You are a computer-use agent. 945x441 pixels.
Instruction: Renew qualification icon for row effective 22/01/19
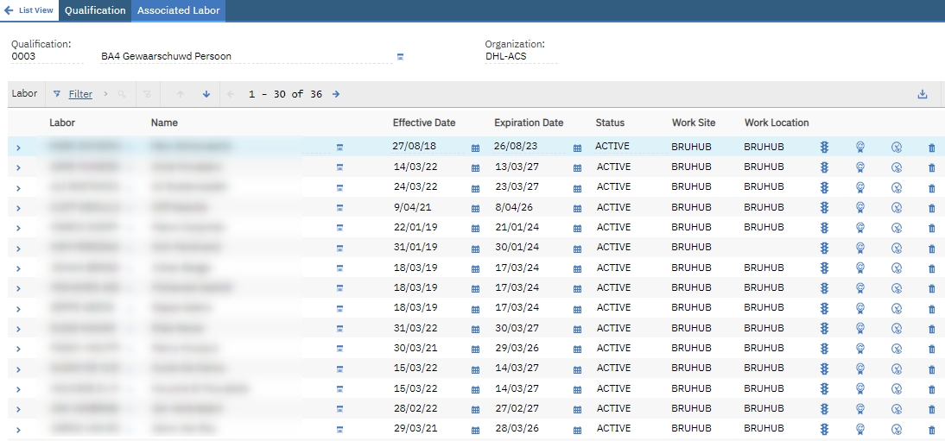pos(860,228)
